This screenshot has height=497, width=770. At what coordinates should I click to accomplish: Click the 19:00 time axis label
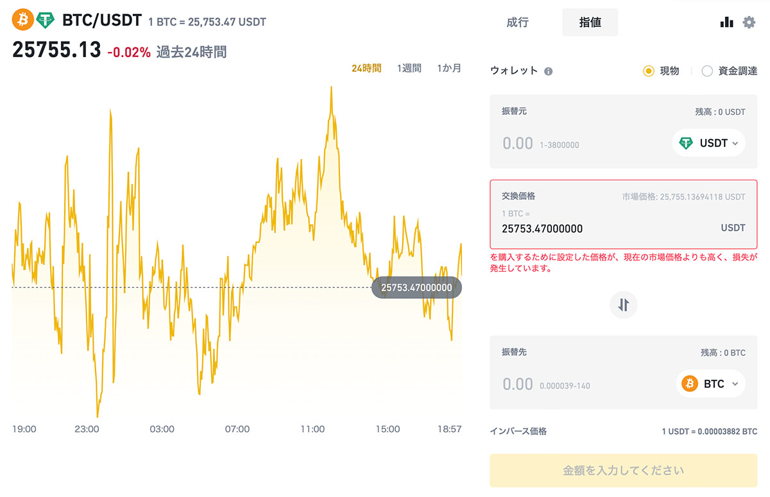click(24, 429)
